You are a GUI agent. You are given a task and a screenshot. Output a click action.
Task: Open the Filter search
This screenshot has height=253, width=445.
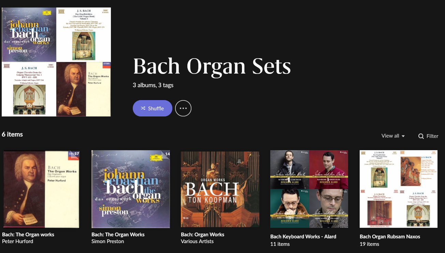pos(428,136)
